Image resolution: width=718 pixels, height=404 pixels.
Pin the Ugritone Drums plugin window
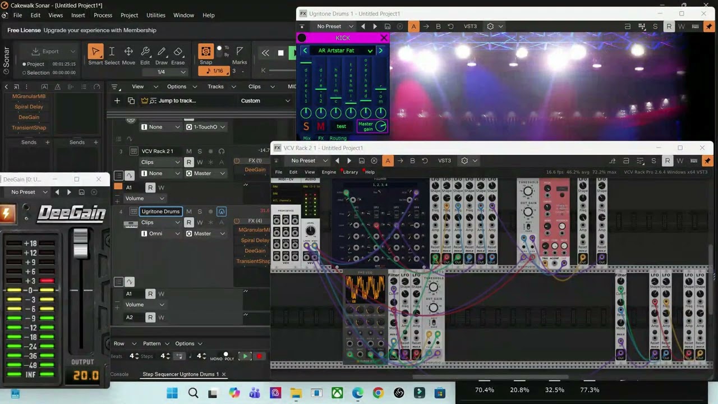click(709, 26)
